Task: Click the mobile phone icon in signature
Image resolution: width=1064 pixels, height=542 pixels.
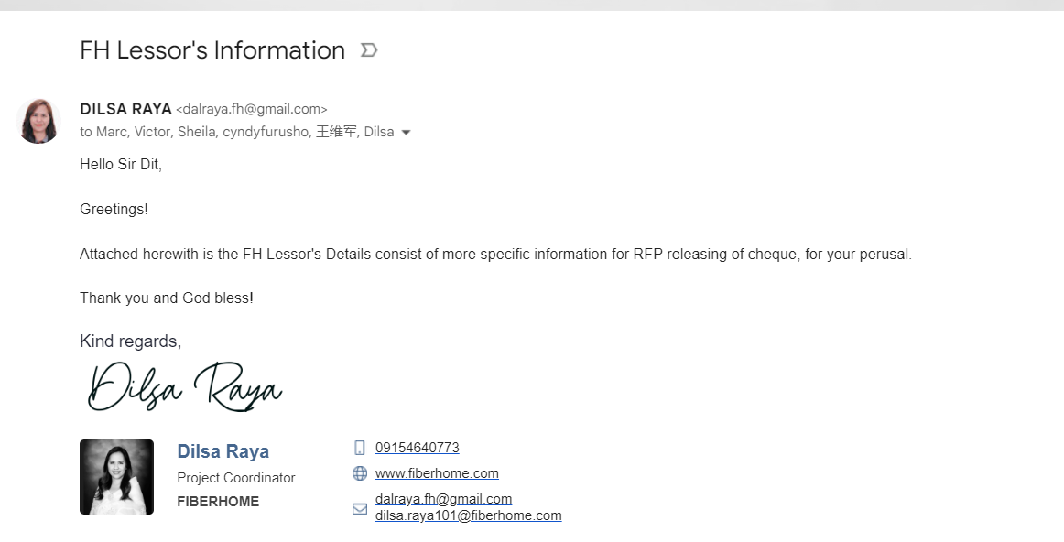Action: coord(360,448)
